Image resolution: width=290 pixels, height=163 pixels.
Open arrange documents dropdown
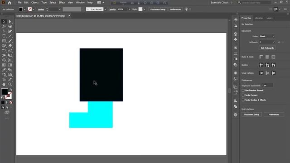[101, 3]
